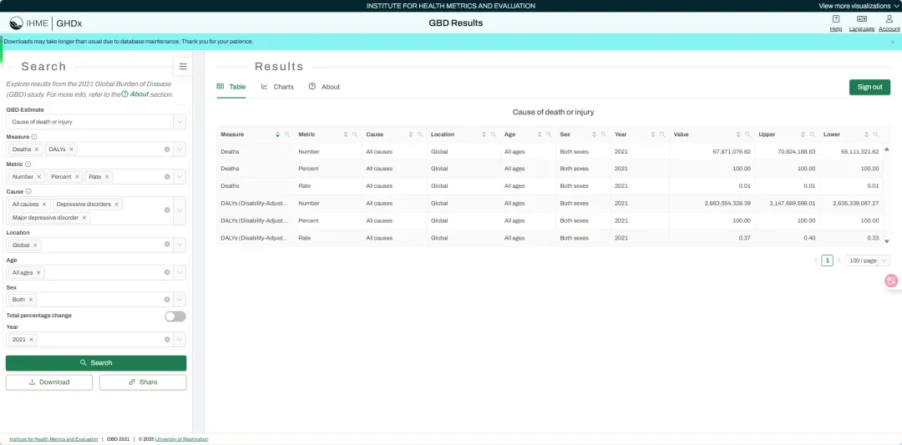This screenshot has height=445, width=902.
Task: Expand the Age dropdown arrow
Action: tap(180, 272)
